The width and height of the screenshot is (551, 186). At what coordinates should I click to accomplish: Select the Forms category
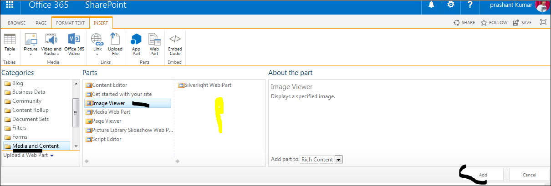[x=20, y=137]
